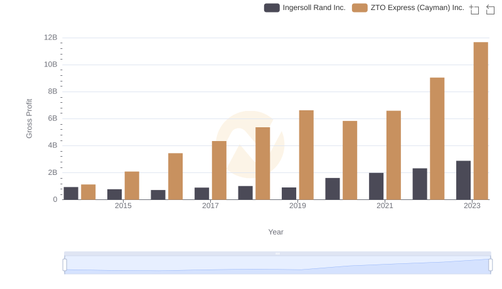Click the 2B y-axis label
502x289 pixels.
[x=53, y=172]
